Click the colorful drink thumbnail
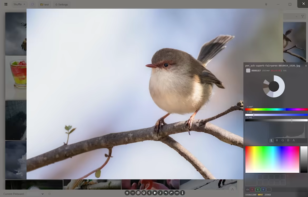Screen dimensions: 308x197 click(x=16, y=78)
